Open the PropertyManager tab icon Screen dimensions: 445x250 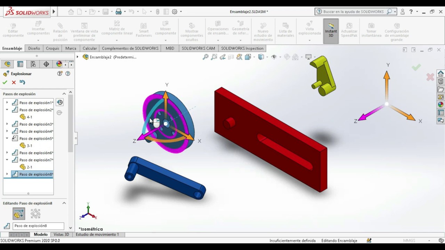20,64
